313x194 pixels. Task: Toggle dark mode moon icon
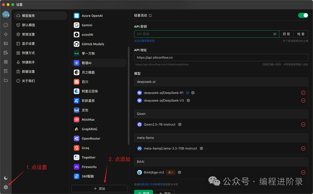(x=6, y=178)
